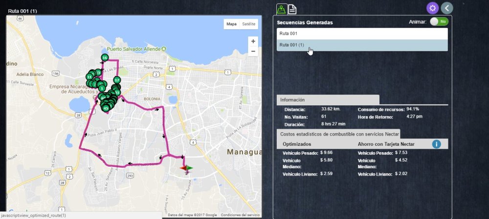Click optimized Vehículo Liviano cost $ 2.59

coord(326,174)
